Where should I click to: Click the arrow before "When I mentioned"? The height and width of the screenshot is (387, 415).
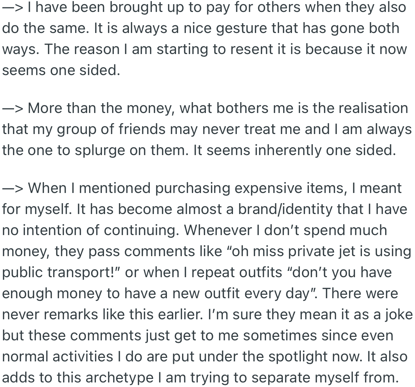pos(13,188)
